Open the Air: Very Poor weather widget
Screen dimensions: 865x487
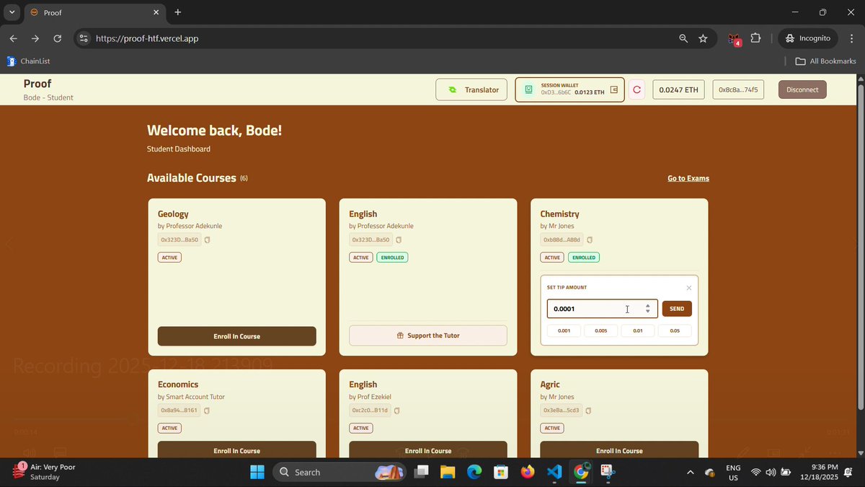[45, 472]
